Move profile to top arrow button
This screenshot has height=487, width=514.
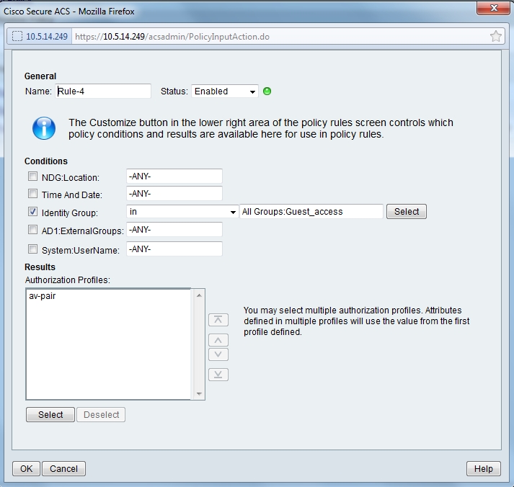click(x=218, y=320)
